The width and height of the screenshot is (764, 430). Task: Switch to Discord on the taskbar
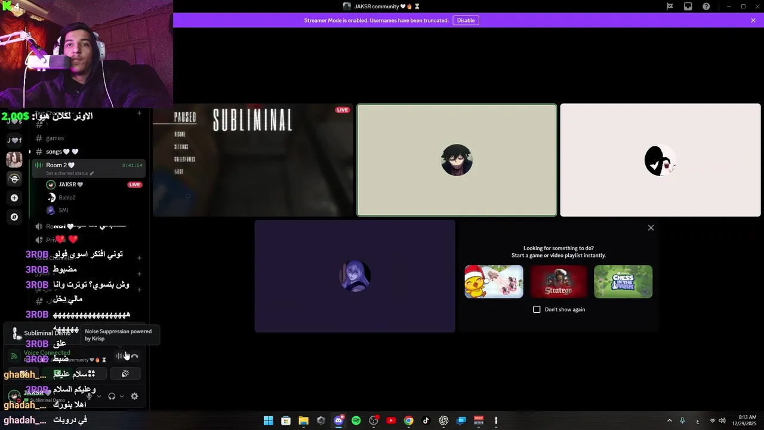point(338,420)
